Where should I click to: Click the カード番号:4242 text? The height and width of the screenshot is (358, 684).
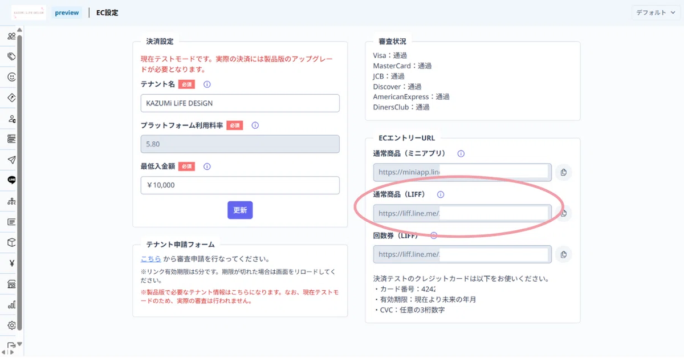[x=405, y=289]
